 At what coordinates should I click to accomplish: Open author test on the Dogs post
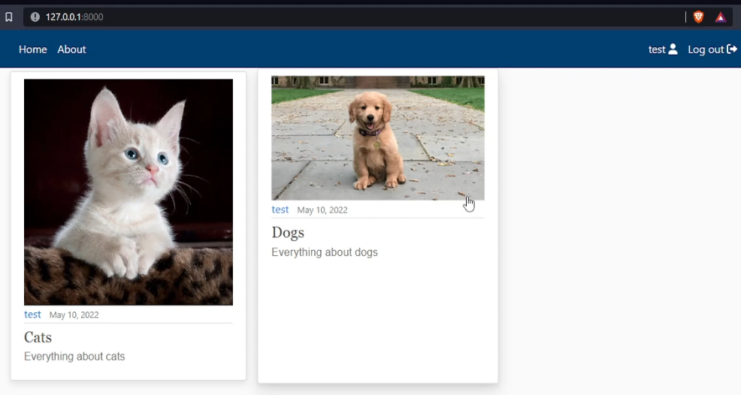click(x=280, y=210)
